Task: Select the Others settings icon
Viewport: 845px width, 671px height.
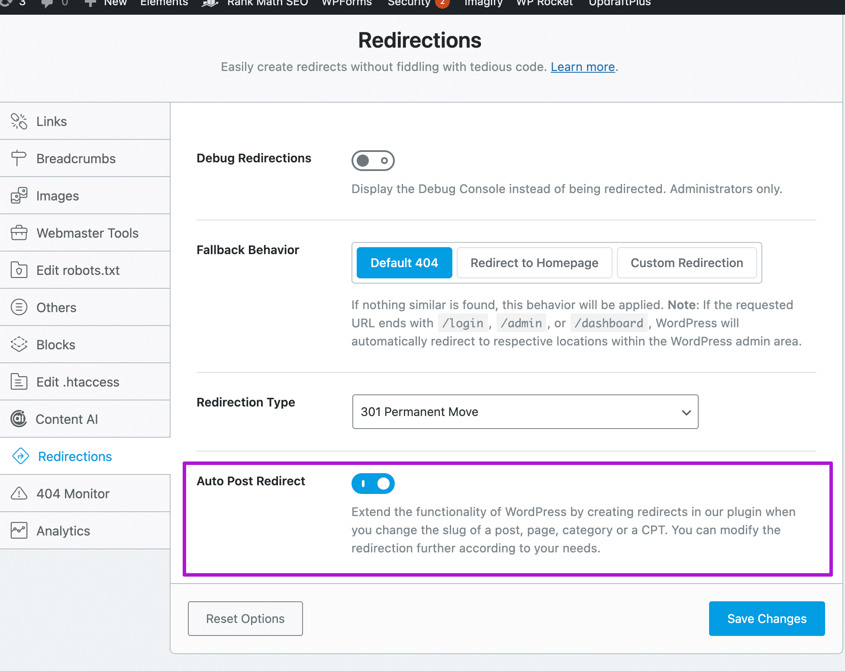Action: (19, 307)
